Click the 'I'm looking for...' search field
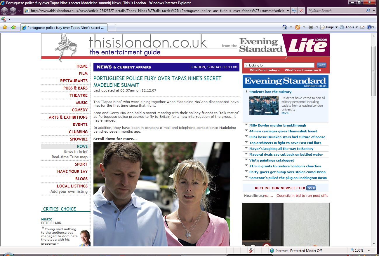This screenshot has height=256, width=379. (x=279, y=65)
